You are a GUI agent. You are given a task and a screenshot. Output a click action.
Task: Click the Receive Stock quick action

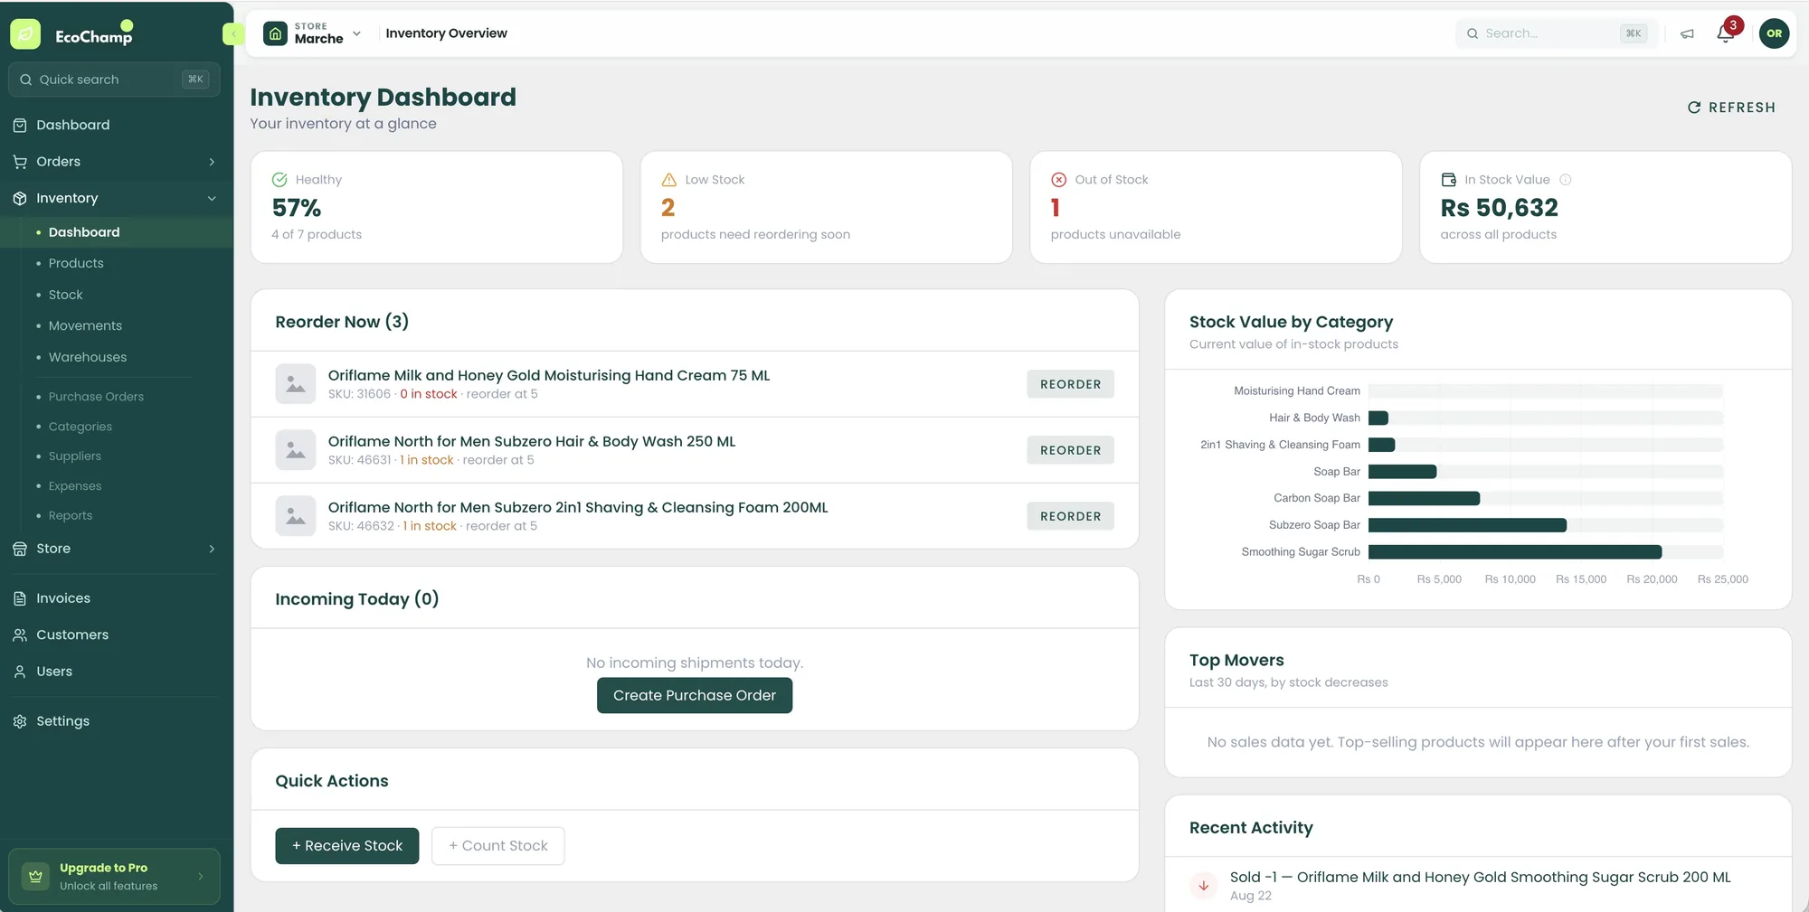point(347,846)
